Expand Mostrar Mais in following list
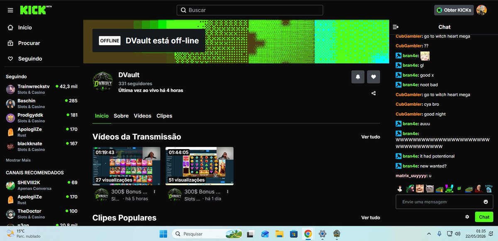The height and width of the screenshot is (241, 498). tap(18, 160)
